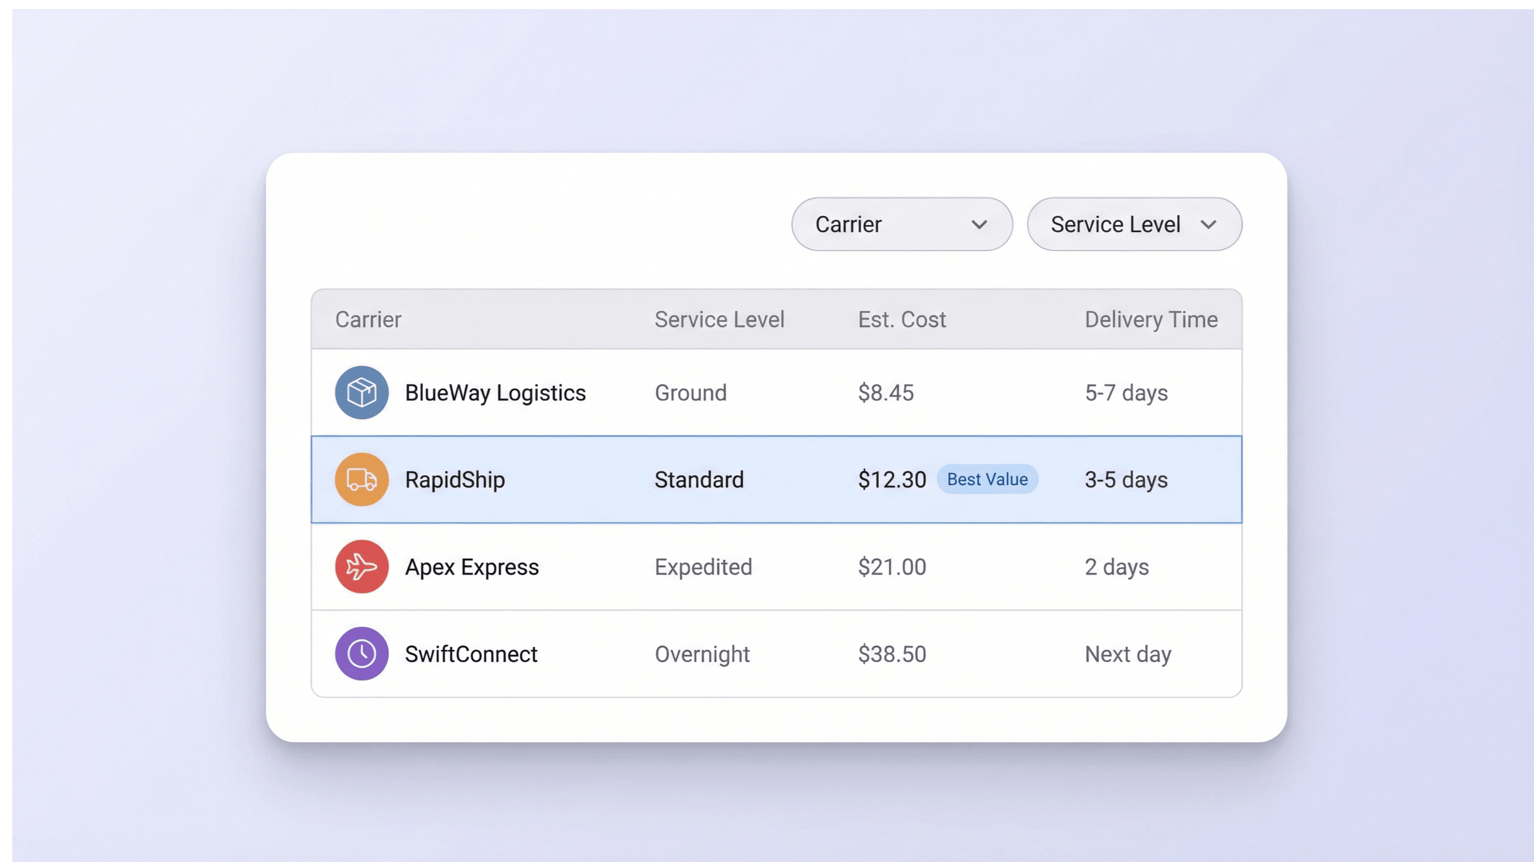Click the Ground service level cell
This screenshot has height=862, width=1534.
690,393
